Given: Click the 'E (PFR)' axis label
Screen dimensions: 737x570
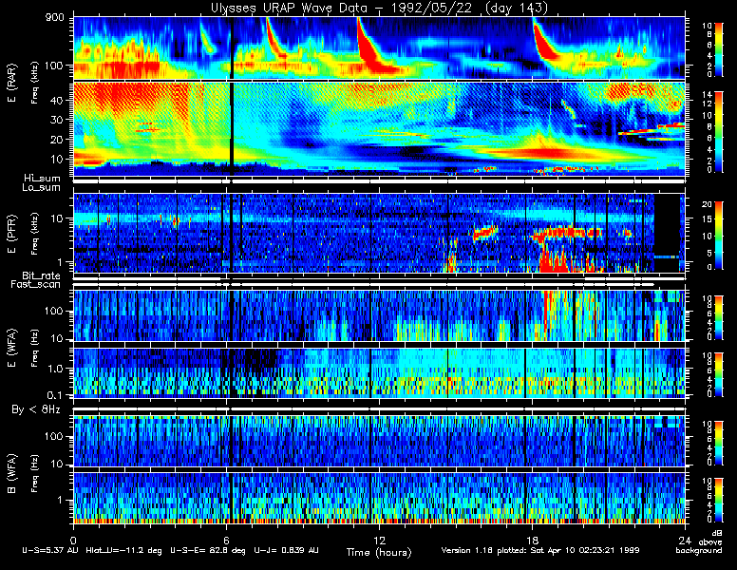Looking at the screenshot, I should tap(11, 234).
